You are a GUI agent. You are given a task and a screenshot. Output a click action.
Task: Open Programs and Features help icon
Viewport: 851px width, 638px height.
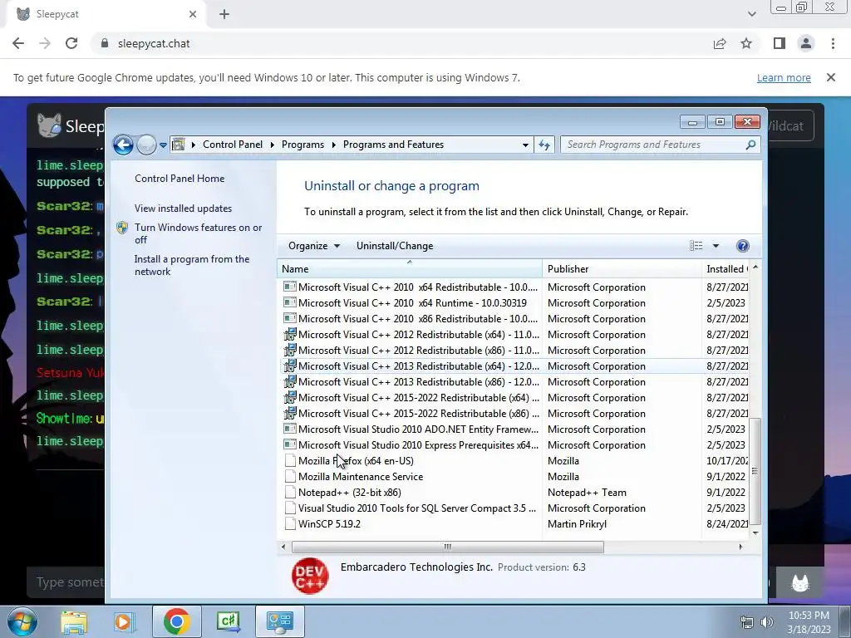click(x=742, y=246)
